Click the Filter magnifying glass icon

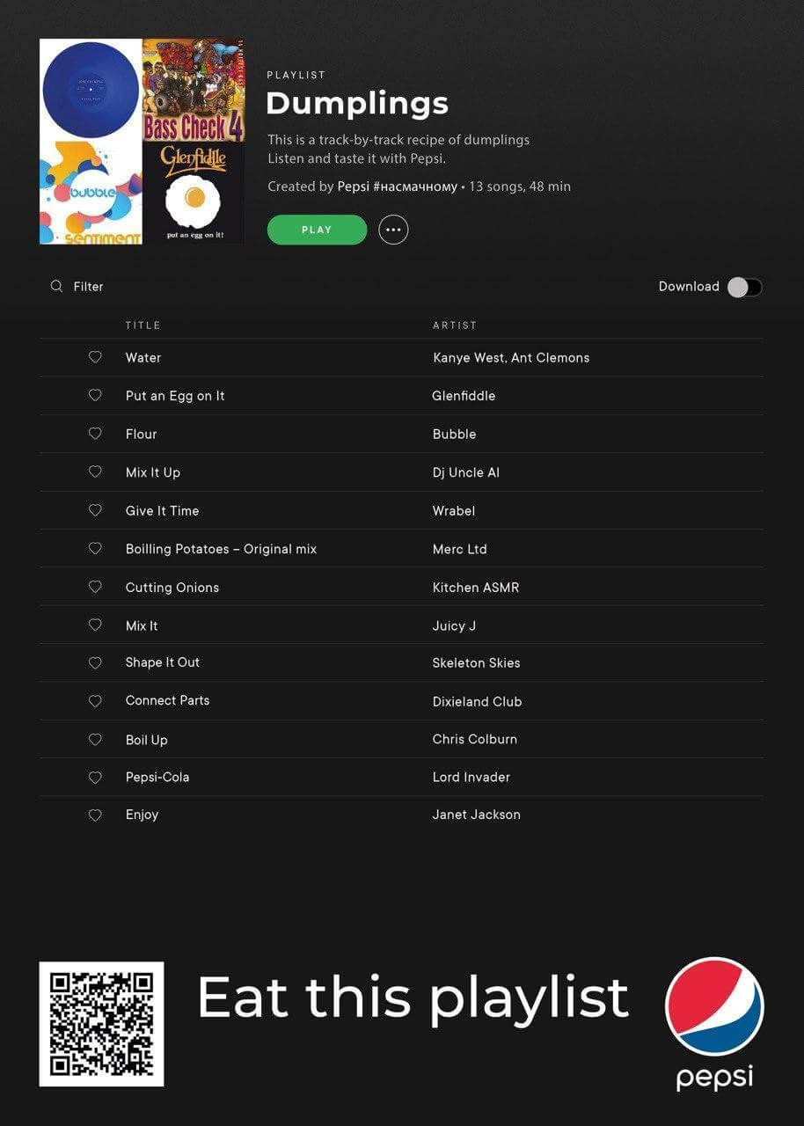[x=57, y=286]
